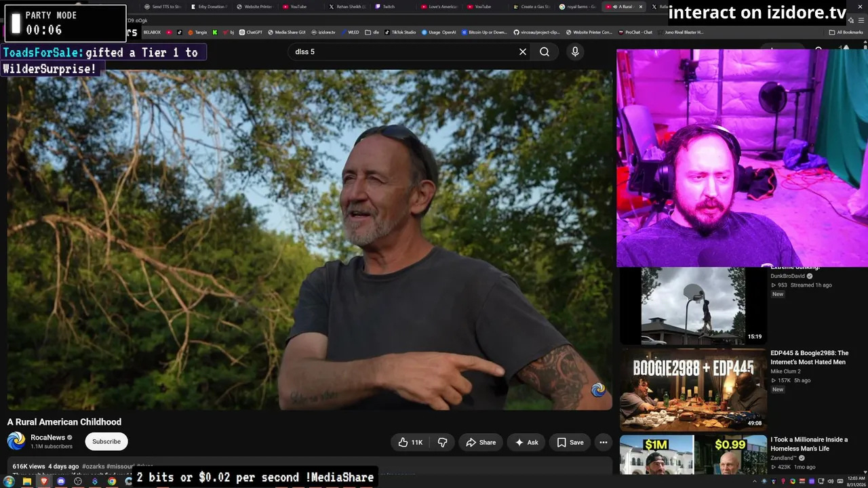Viewport: 868px width, 488px height.
Task: Open Brave browser from the taskbar
Action: (x=44, y=481)
